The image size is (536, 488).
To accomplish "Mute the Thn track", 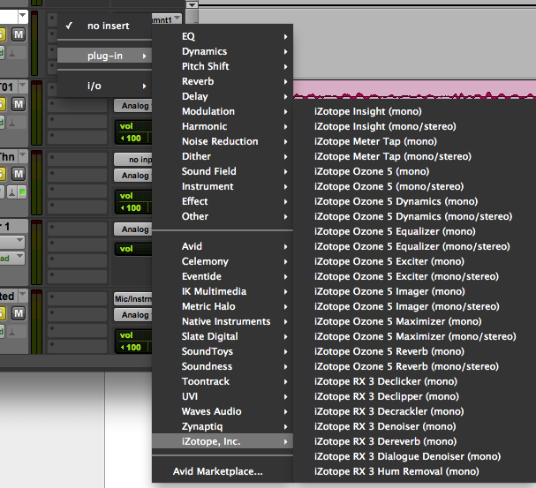I will (19, 174).
